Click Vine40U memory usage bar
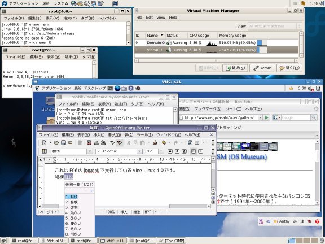 [262, 50]
